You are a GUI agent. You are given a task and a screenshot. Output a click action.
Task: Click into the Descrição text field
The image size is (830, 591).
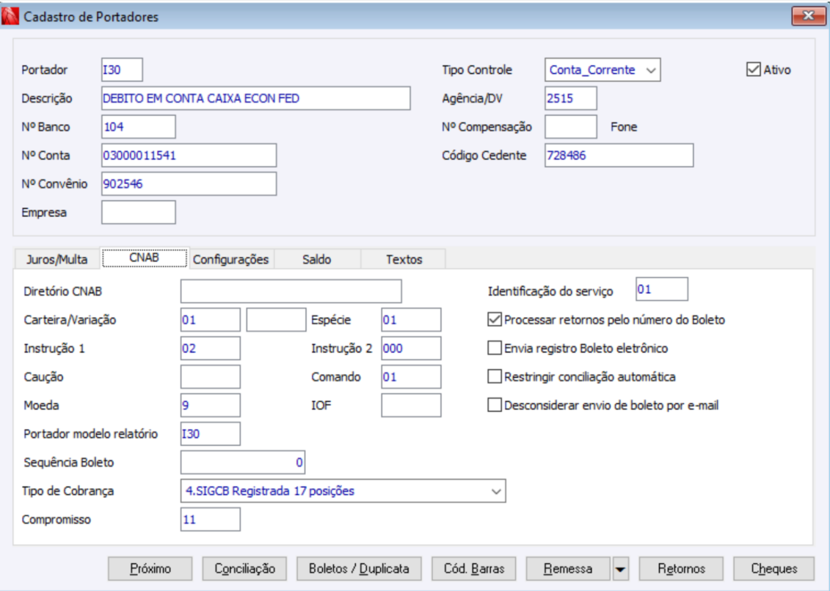255,98
